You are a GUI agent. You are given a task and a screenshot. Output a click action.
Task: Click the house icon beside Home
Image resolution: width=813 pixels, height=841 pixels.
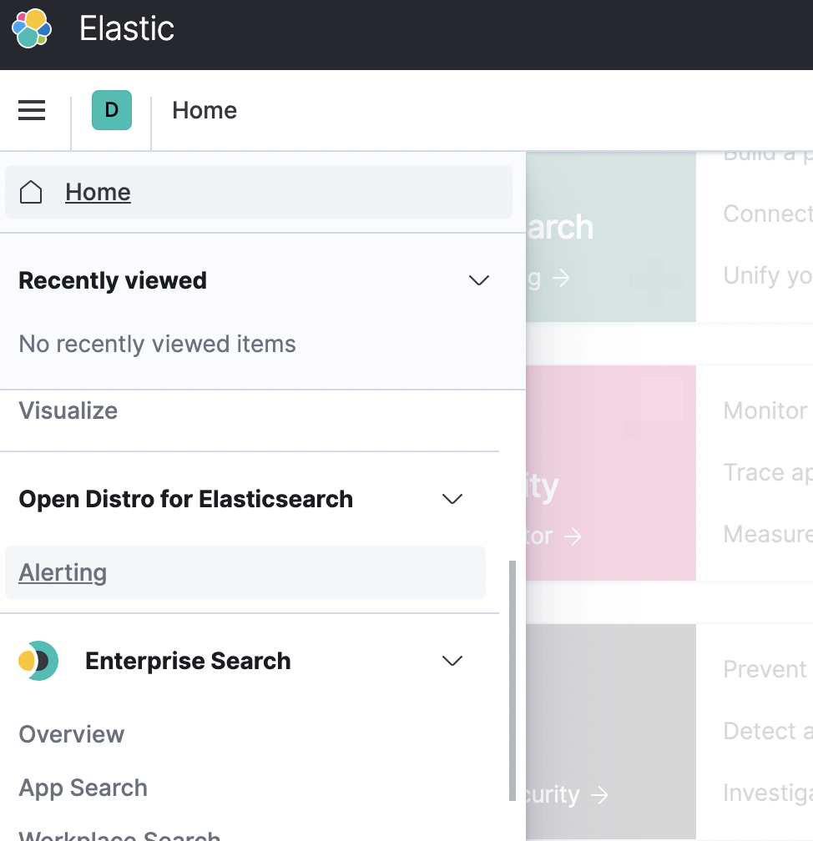(x=31, y=192)
